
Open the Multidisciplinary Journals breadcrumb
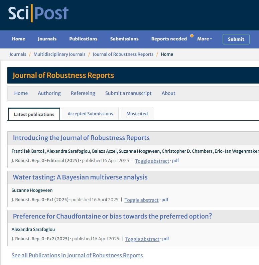point(59,54)
